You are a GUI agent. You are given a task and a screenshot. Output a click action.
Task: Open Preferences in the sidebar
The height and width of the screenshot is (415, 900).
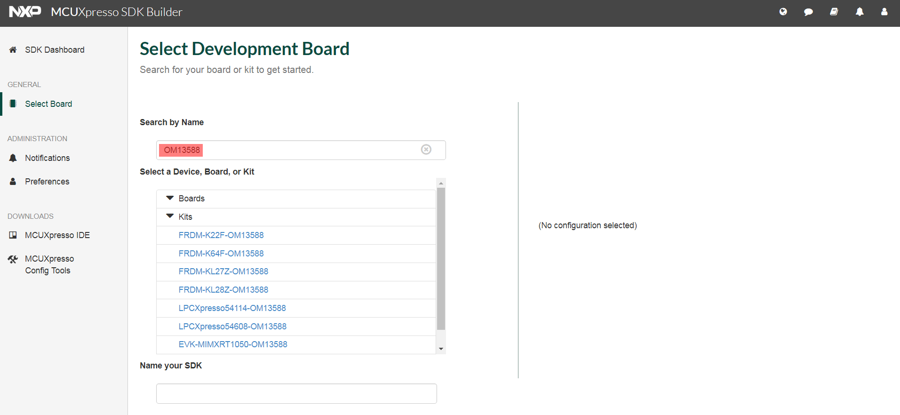pos(47,182)
